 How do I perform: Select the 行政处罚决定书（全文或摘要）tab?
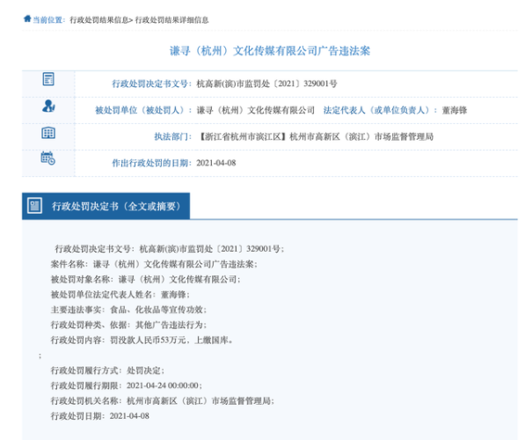[106, 206]
